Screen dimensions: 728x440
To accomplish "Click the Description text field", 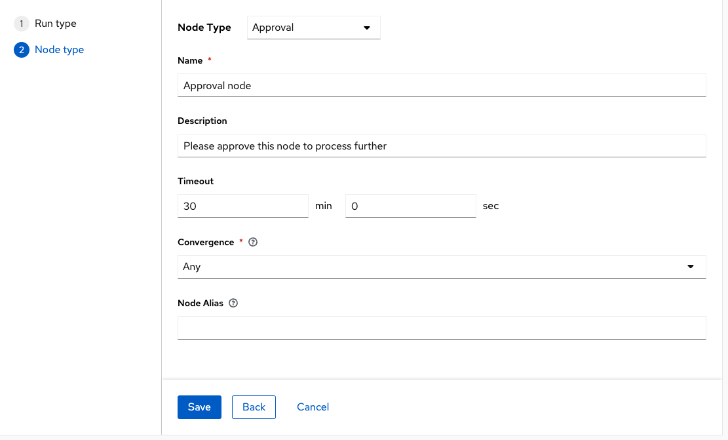I will [442, 146].
